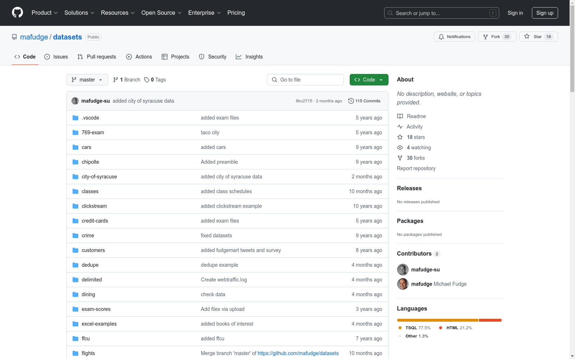Switch to the Actions tab

[139, 57]
